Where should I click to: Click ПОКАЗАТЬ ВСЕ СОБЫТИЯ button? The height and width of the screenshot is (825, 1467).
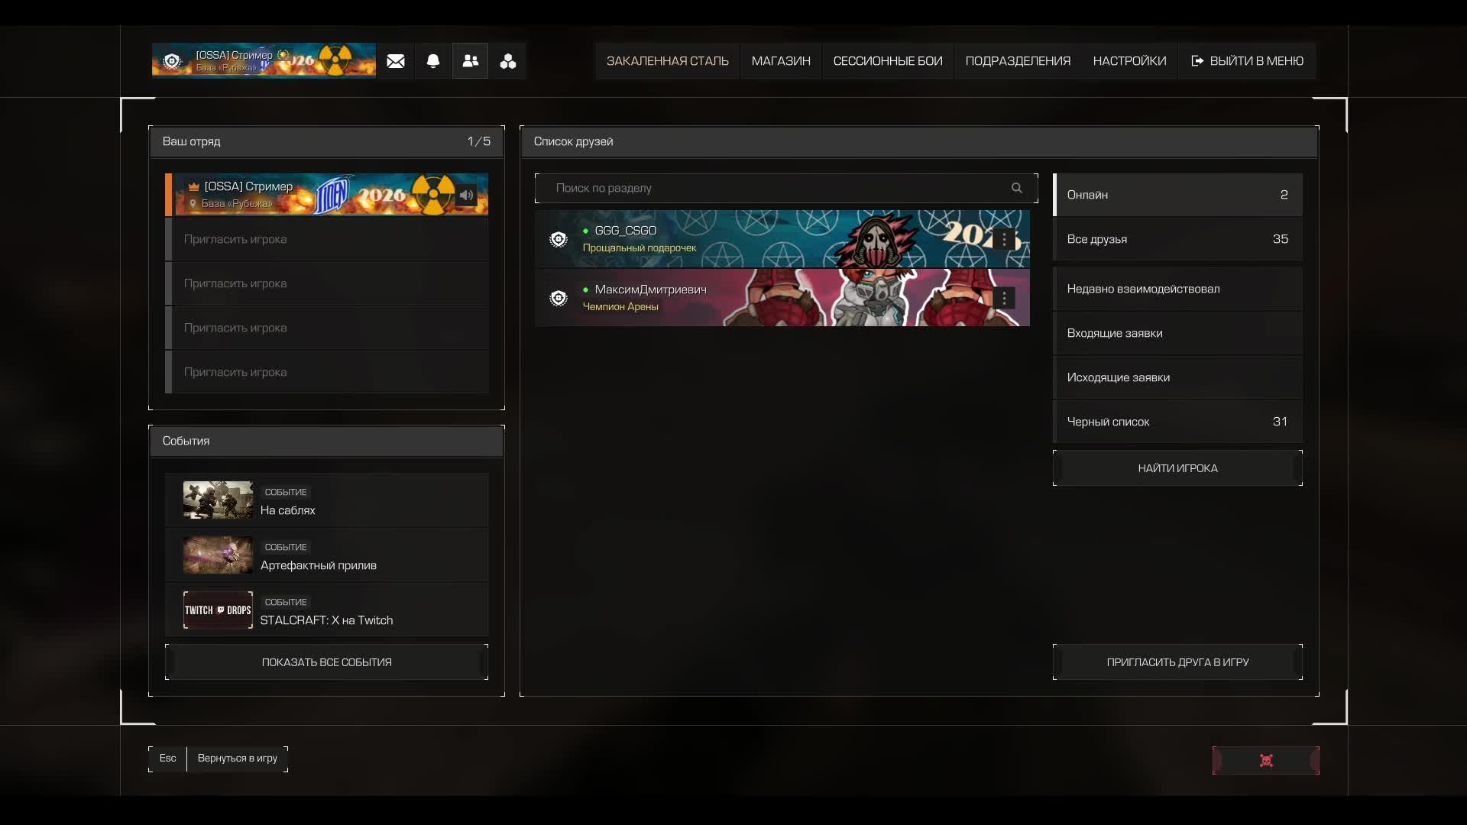(x=326, y=662)
